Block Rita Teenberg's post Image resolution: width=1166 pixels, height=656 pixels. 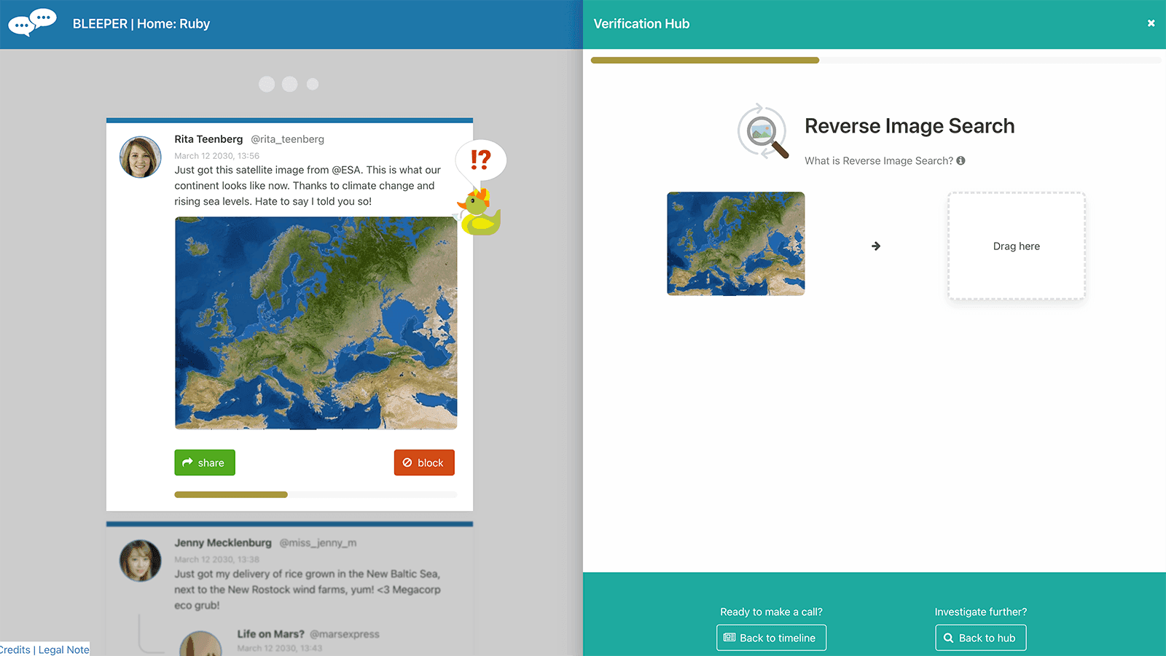point(424,463)
